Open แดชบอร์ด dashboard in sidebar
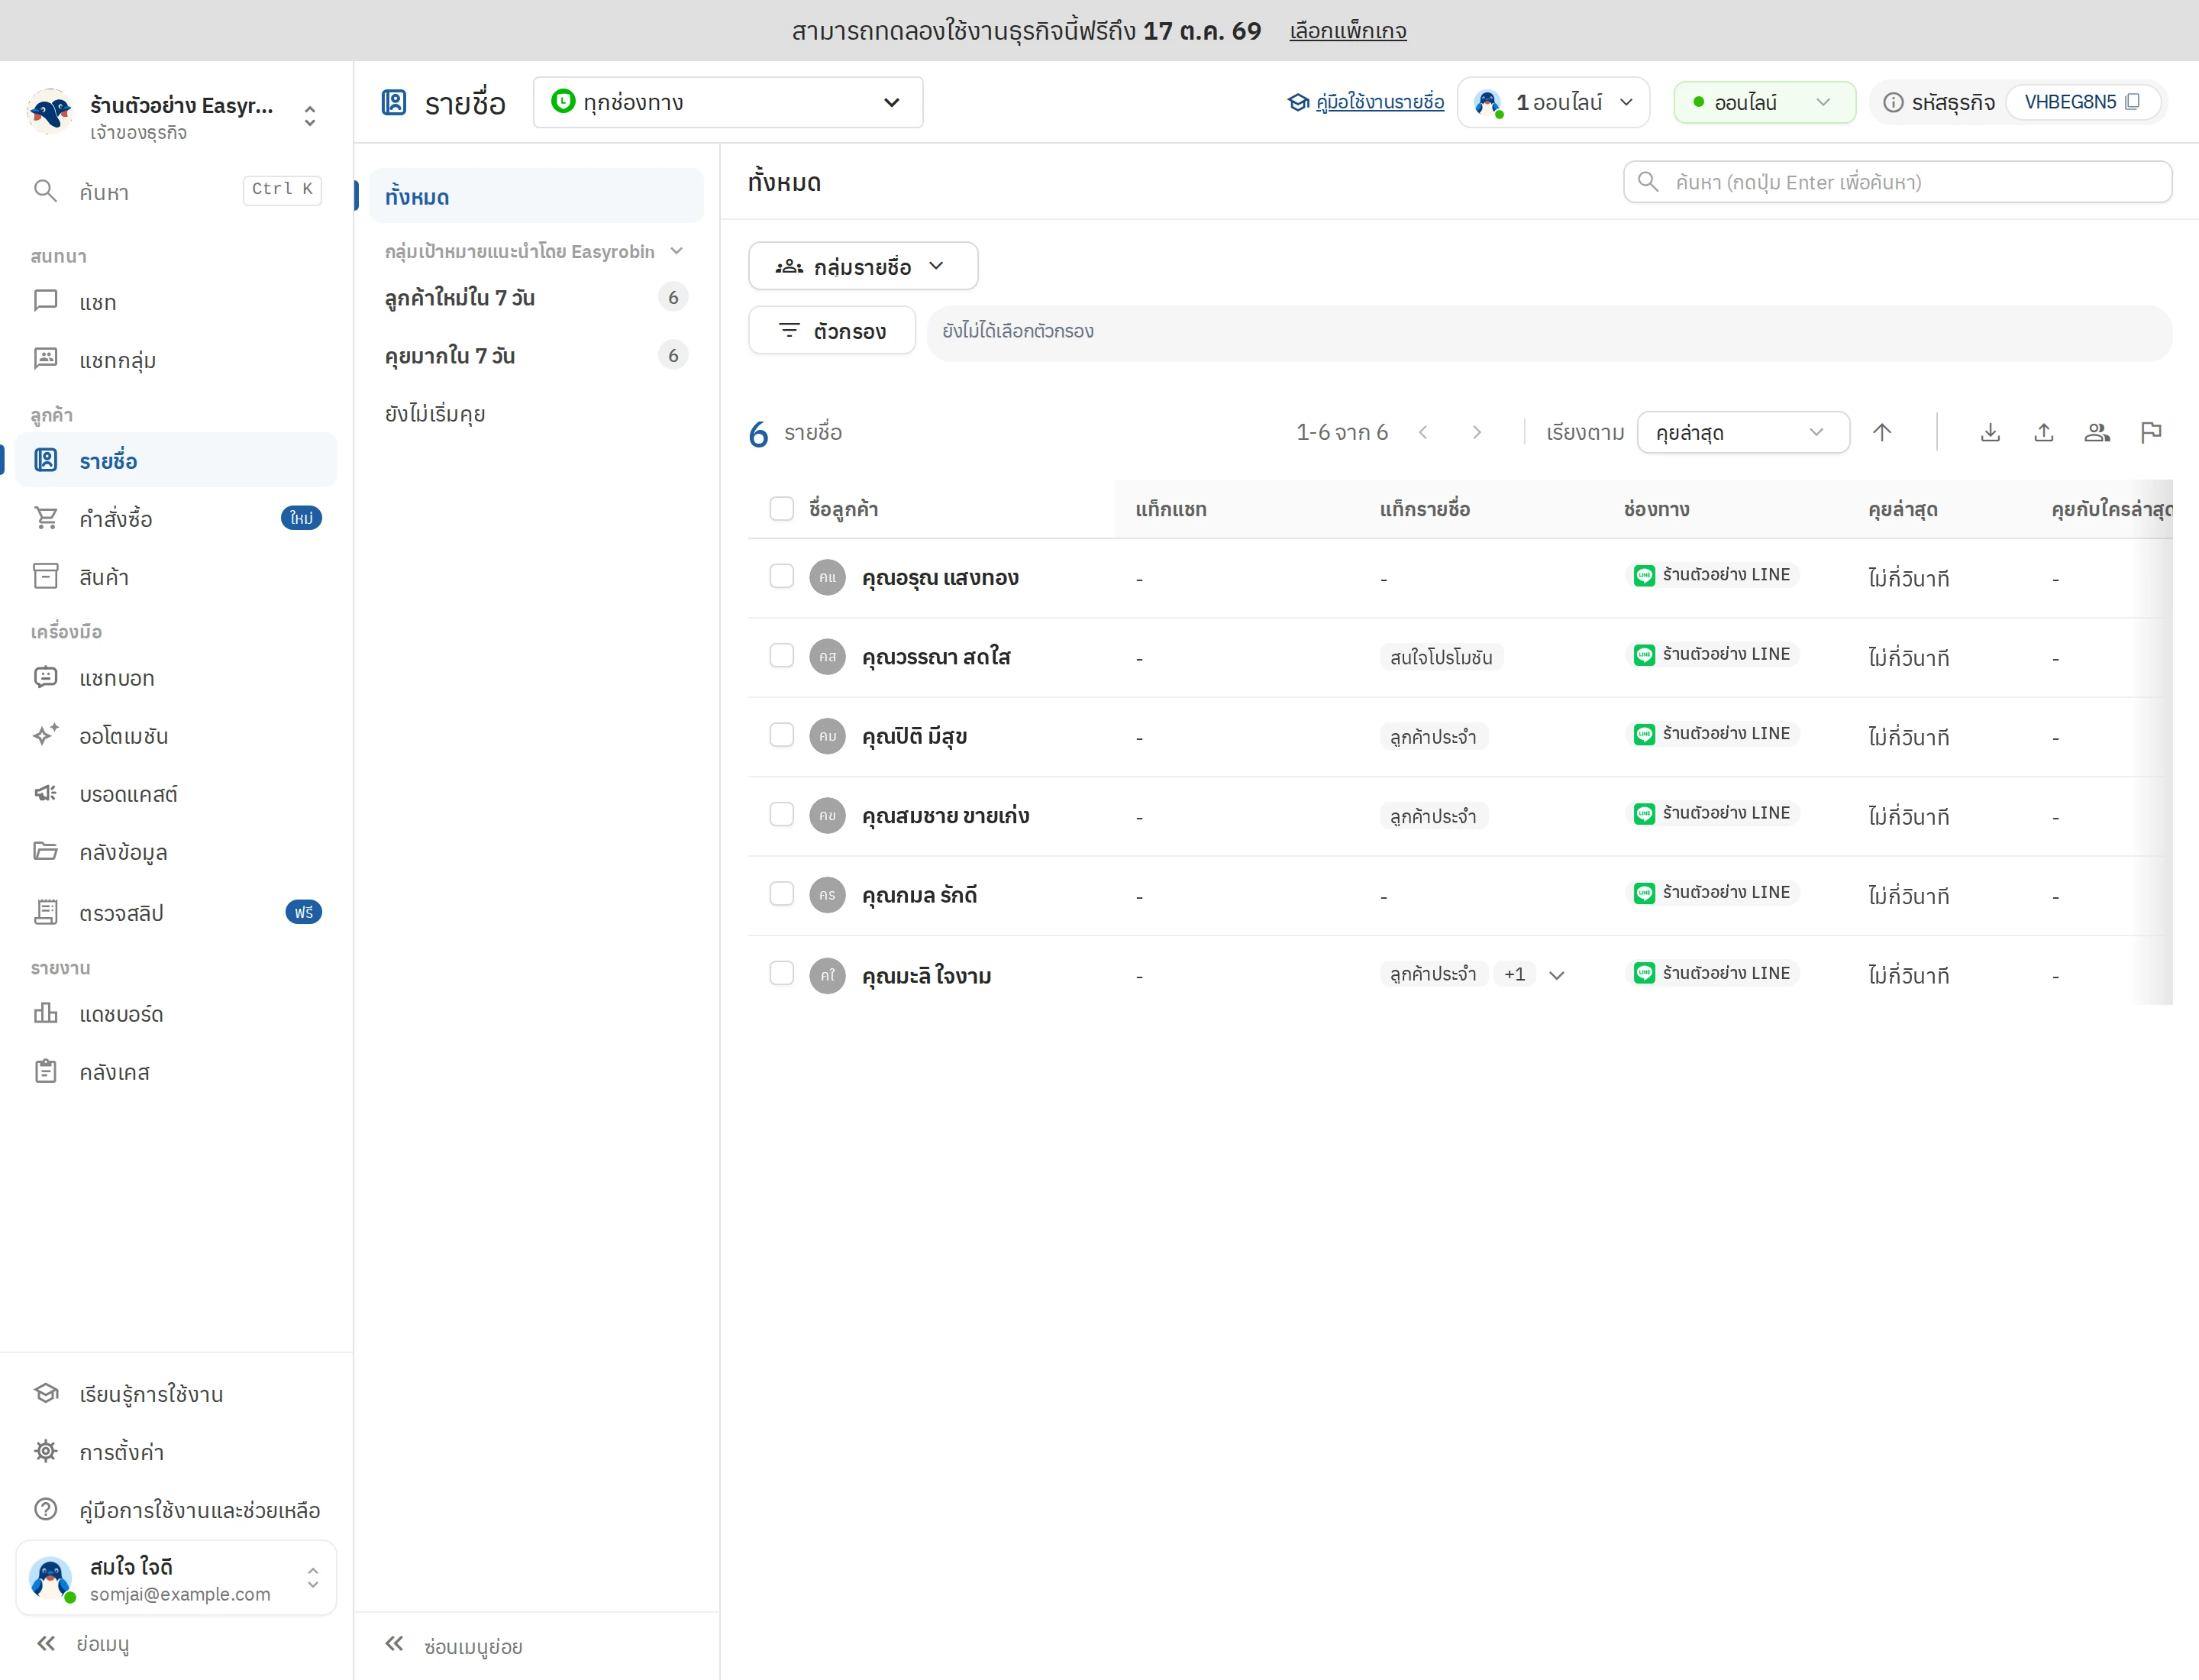The height and width of the screenshot is (1680, 2199). coord(176,1014)
